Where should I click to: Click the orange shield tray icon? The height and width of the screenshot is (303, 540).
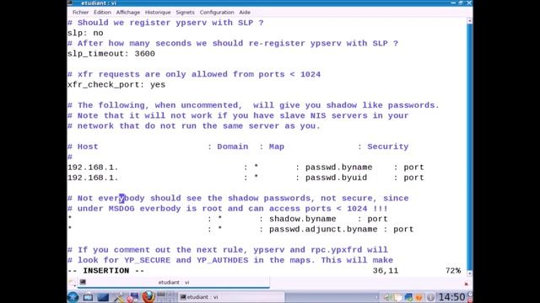pos(419,297)
